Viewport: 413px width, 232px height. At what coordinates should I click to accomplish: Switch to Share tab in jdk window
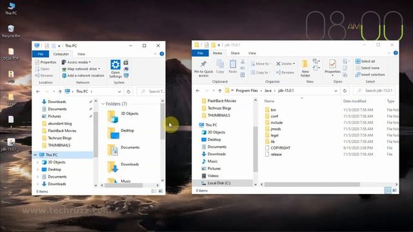(x=235, y=53)
